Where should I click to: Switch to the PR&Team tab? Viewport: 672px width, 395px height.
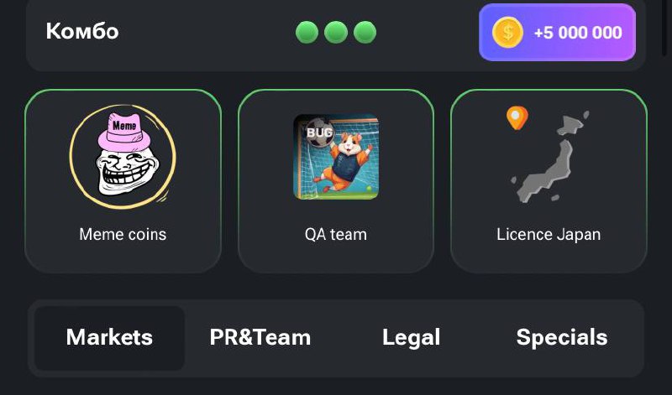260,338
